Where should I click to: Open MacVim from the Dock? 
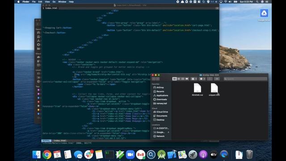click(120, 155)
